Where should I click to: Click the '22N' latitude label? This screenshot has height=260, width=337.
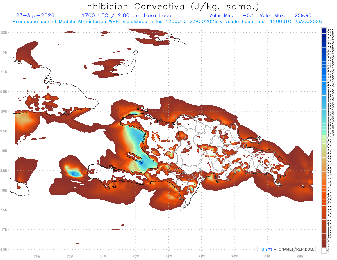[4, 33]
